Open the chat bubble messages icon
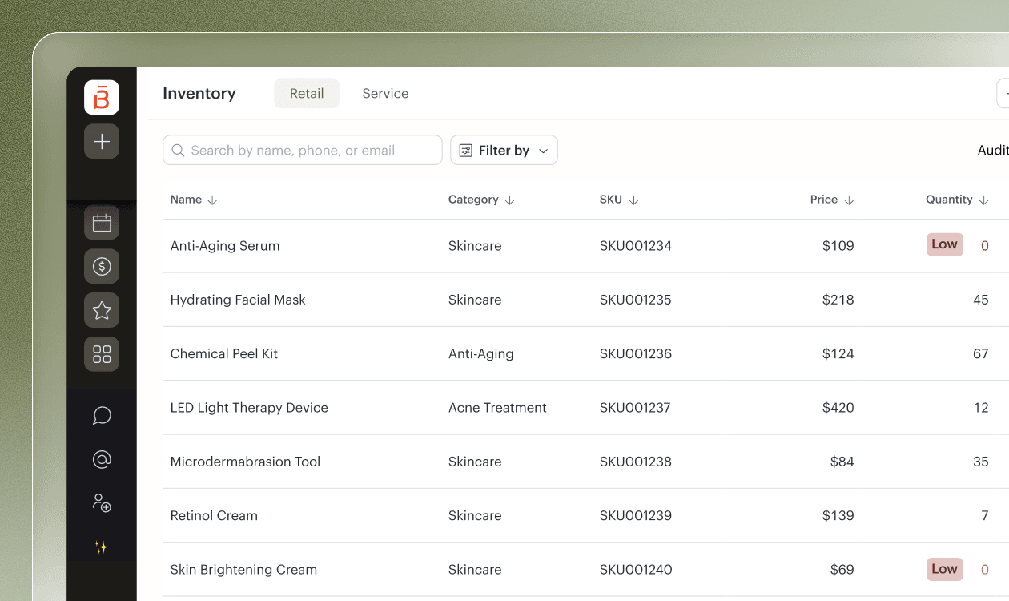This screenshot has width=1009, height=601. pyautogui.click(x=102, y=415)
